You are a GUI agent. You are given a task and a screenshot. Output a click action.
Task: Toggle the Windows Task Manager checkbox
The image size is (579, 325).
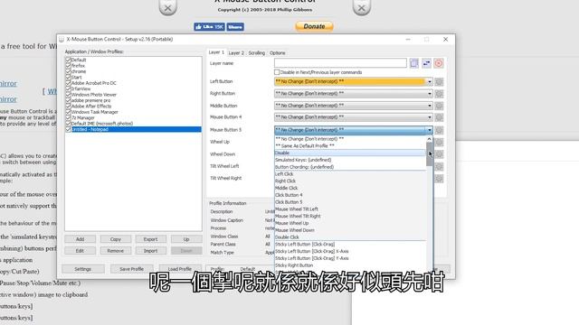click(68, 112)
